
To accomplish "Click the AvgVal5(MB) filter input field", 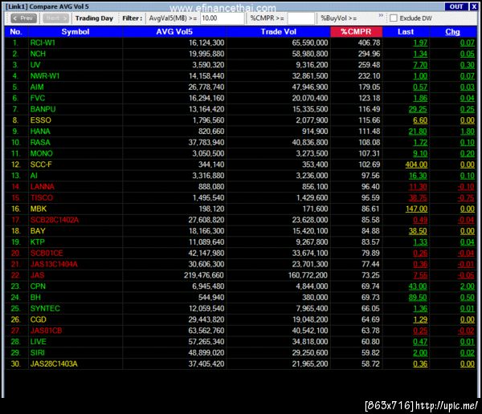I will [x=223, y=18].
